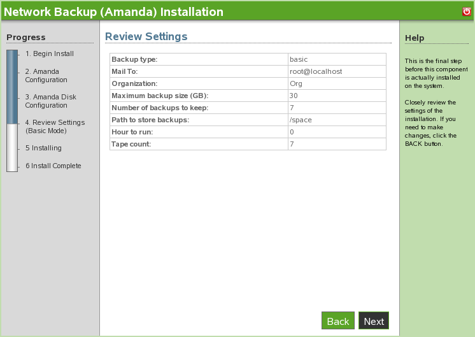Click the Next button
Image resolution: width=475 pixels, height=337 pixels.
374,320
